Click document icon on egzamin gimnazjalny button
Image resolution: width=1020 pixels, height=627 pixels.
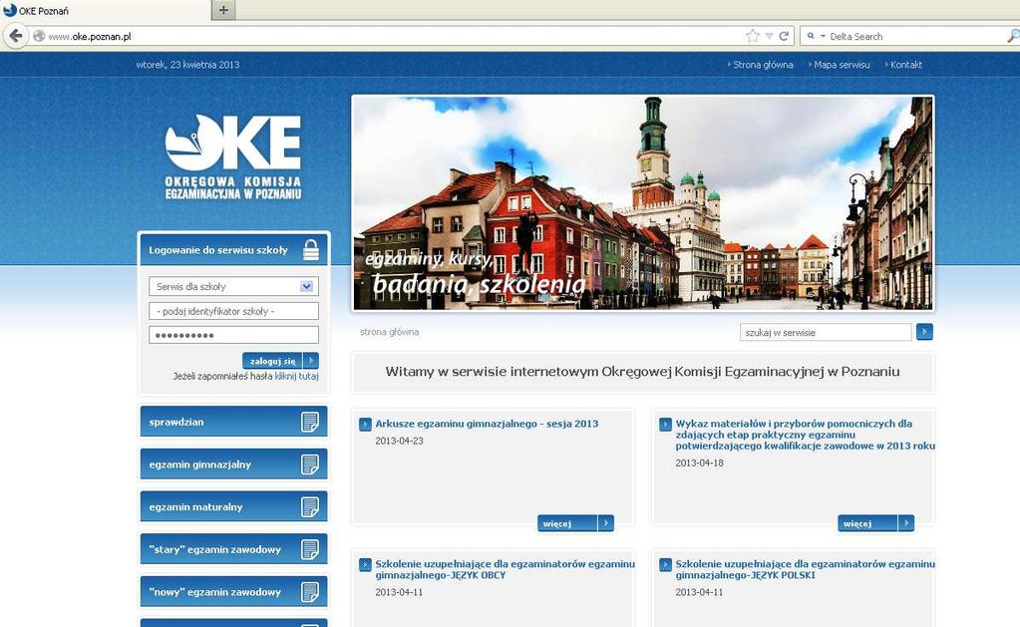click(x=310, y=465)
